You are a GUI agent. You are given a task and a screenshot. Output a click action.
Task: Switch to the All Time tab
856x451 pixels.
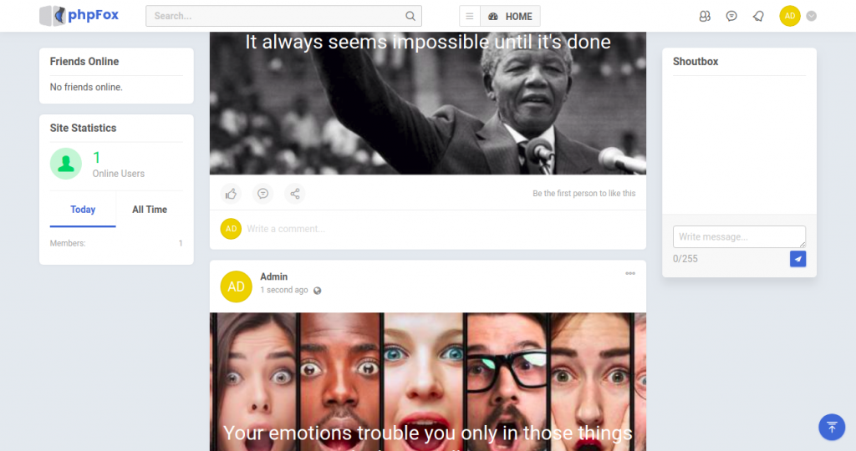click(x=150, y=210)
